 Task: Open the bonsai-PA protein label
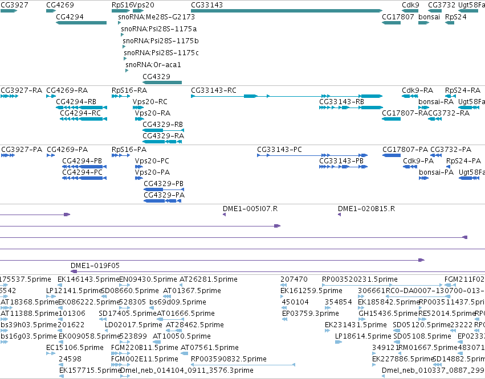pos(436,172)
